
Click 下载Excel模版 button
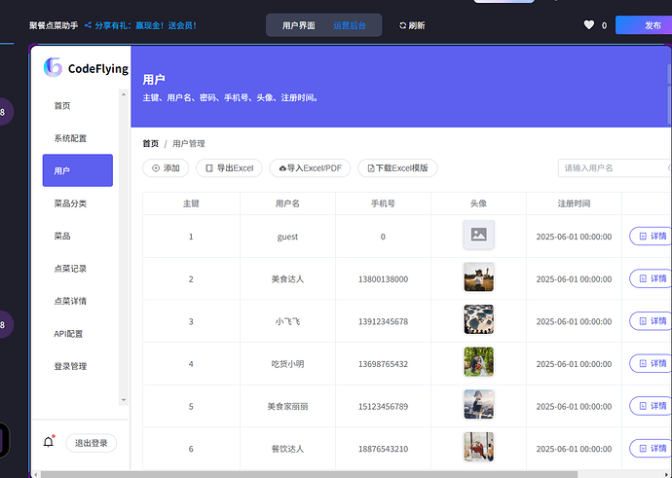coord(397,167)
